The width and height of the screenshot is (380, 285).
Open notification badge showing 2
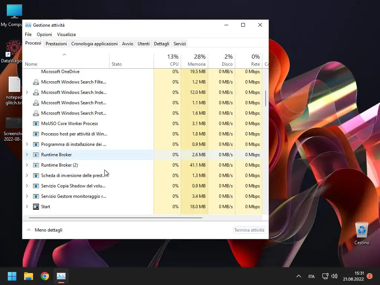click(x=370, y=276)
